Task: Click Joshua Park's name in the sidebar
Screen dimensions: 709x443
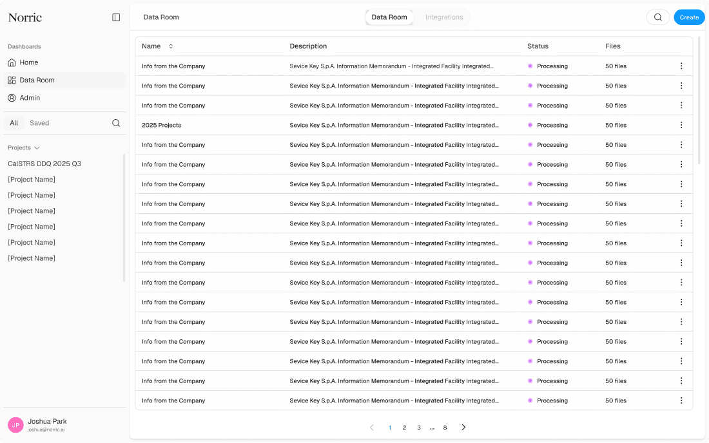Action: (x=47, y=421)
